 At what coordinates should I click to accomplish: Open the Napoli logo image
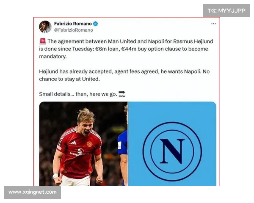[x=172, y=144]
